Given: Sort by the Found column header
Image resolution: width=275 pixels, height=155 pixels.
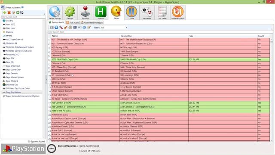Looking at the screenshot, I should (263, 36).
